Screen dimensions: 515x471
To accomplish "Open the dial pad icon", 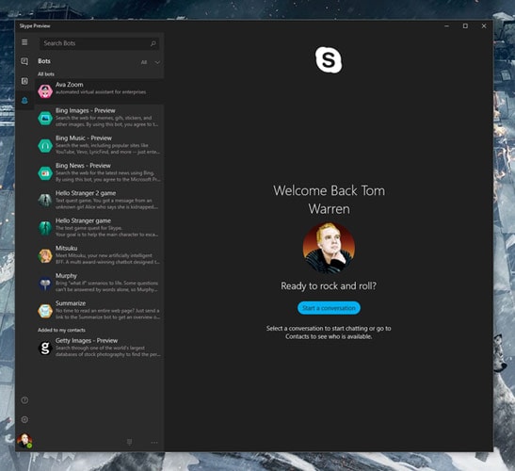I will point(129,442).
